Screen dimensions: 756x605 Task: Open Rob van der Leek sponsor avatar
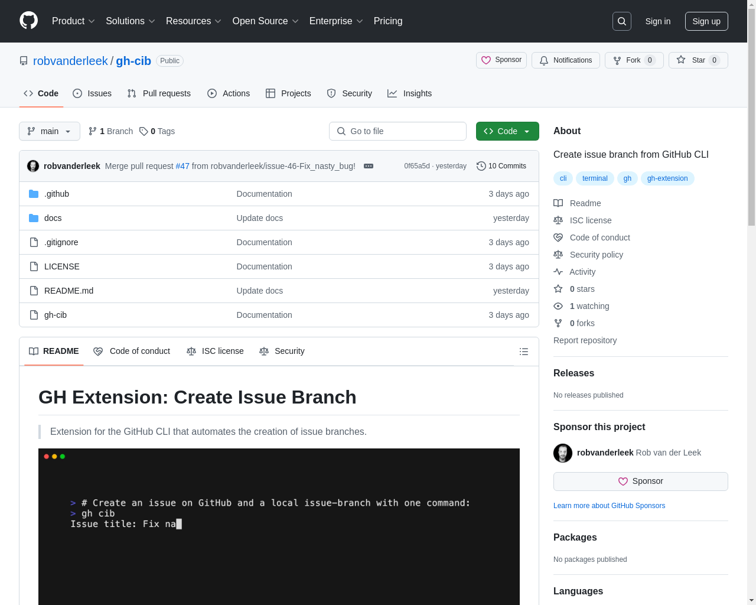coord(563,453)
